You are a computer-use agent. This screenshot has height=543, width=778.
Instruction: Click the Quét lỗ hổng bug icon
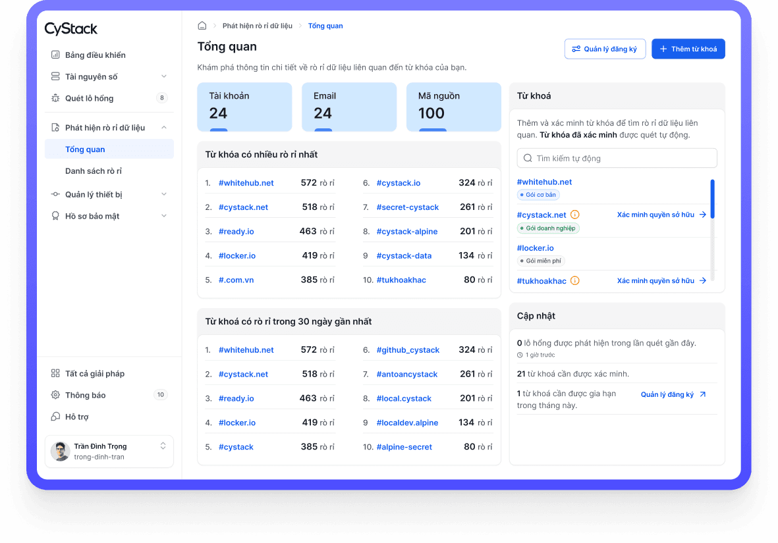click(55, 98)
